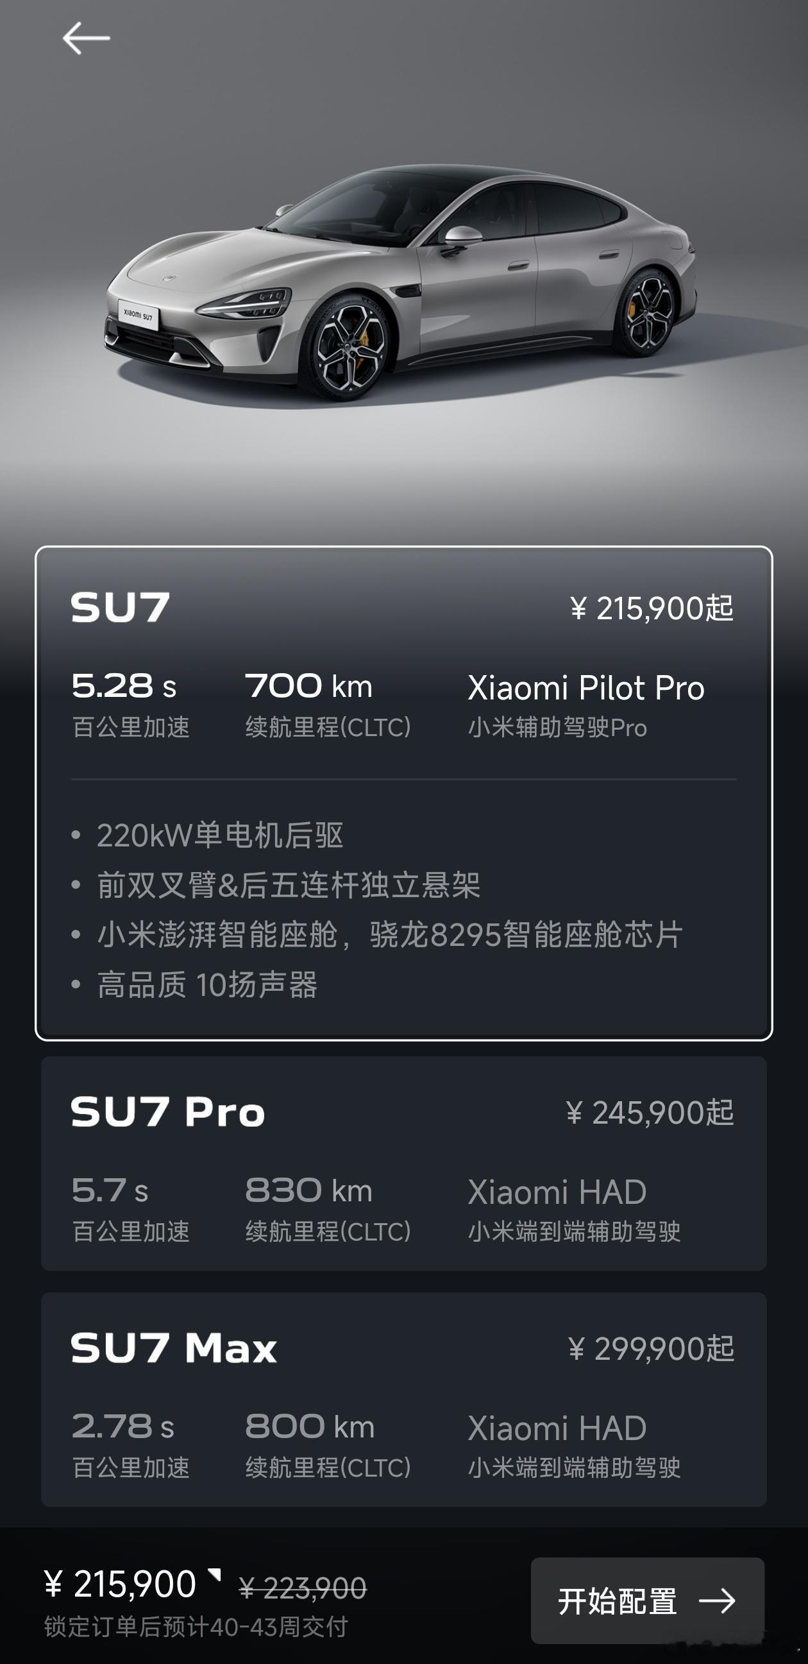Select the SU7 Max model card
The width and height of the screenshot is (808, 1664).
(404, 1399)
